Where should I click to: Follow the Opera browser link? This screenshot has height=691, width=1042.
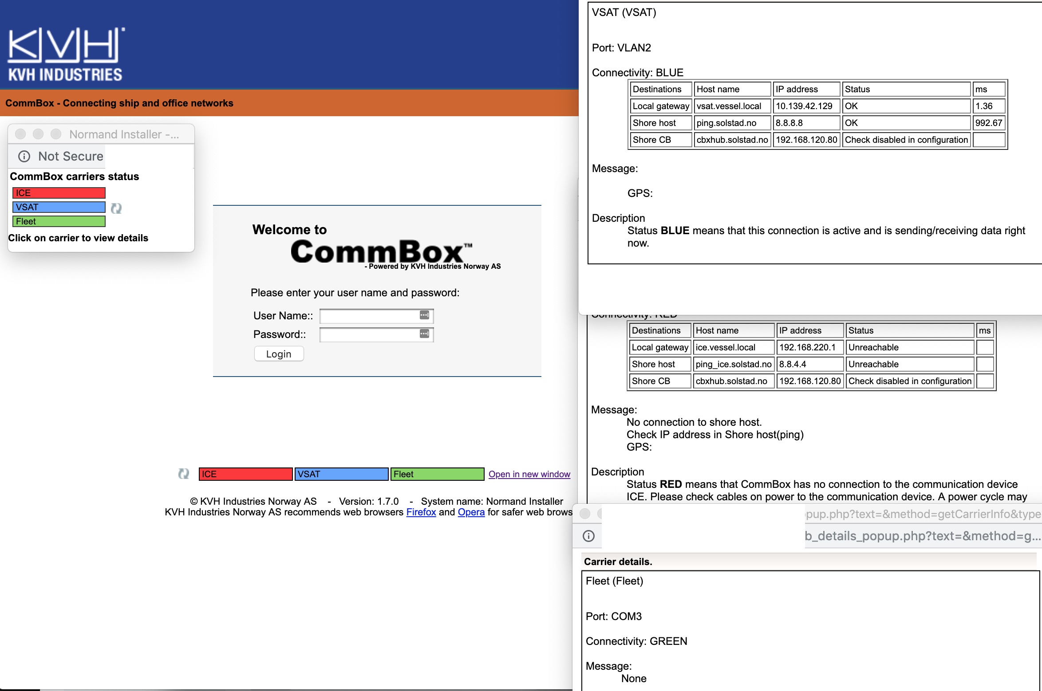[x=471, y=512]
